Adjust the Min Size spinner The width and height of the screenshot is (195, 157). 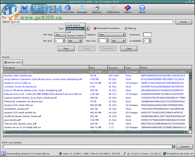coord(64,41)
